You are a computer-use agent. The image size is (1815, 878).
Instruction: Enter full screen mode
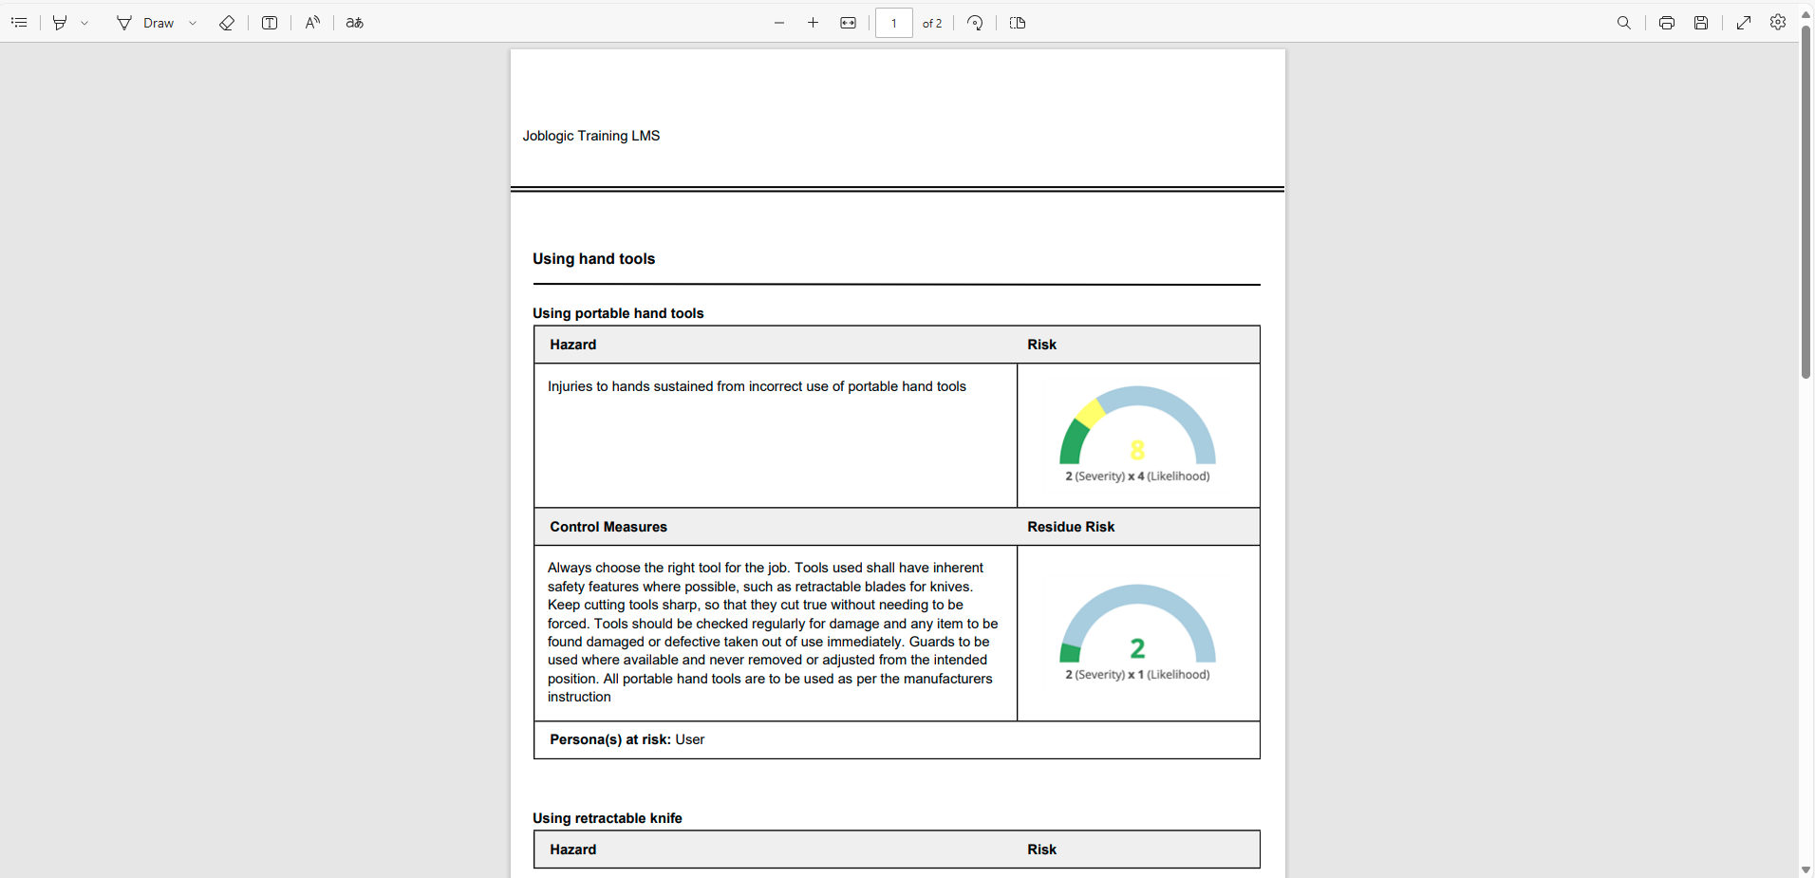tap(1744, 23)
